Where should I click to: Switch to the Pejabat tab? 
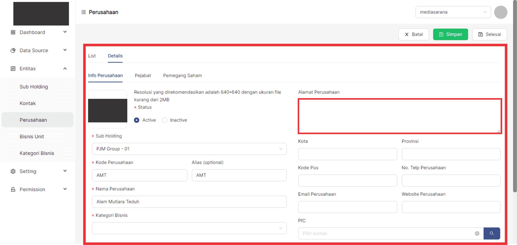click(x=143, y=76)
